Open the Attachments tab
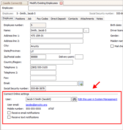123x130 pixels. (87, 19)
